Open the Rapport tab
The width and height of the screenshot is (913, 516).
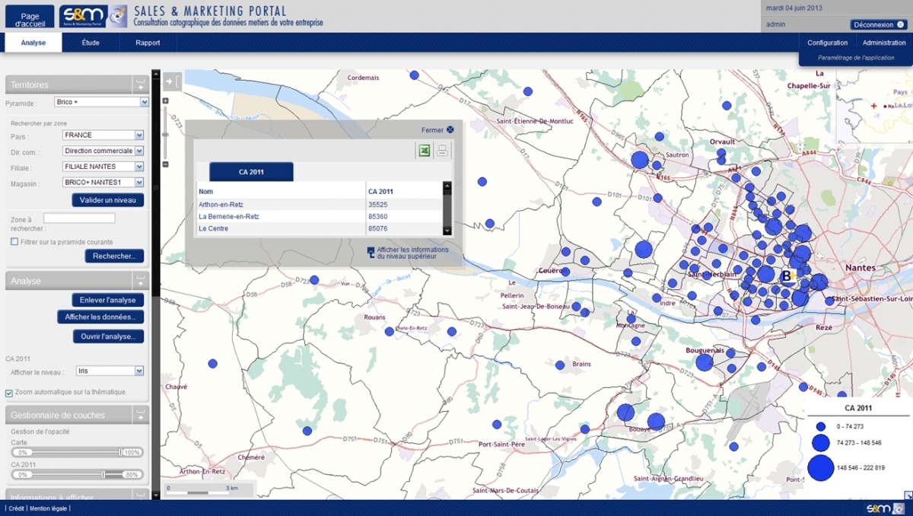point(148,43)
